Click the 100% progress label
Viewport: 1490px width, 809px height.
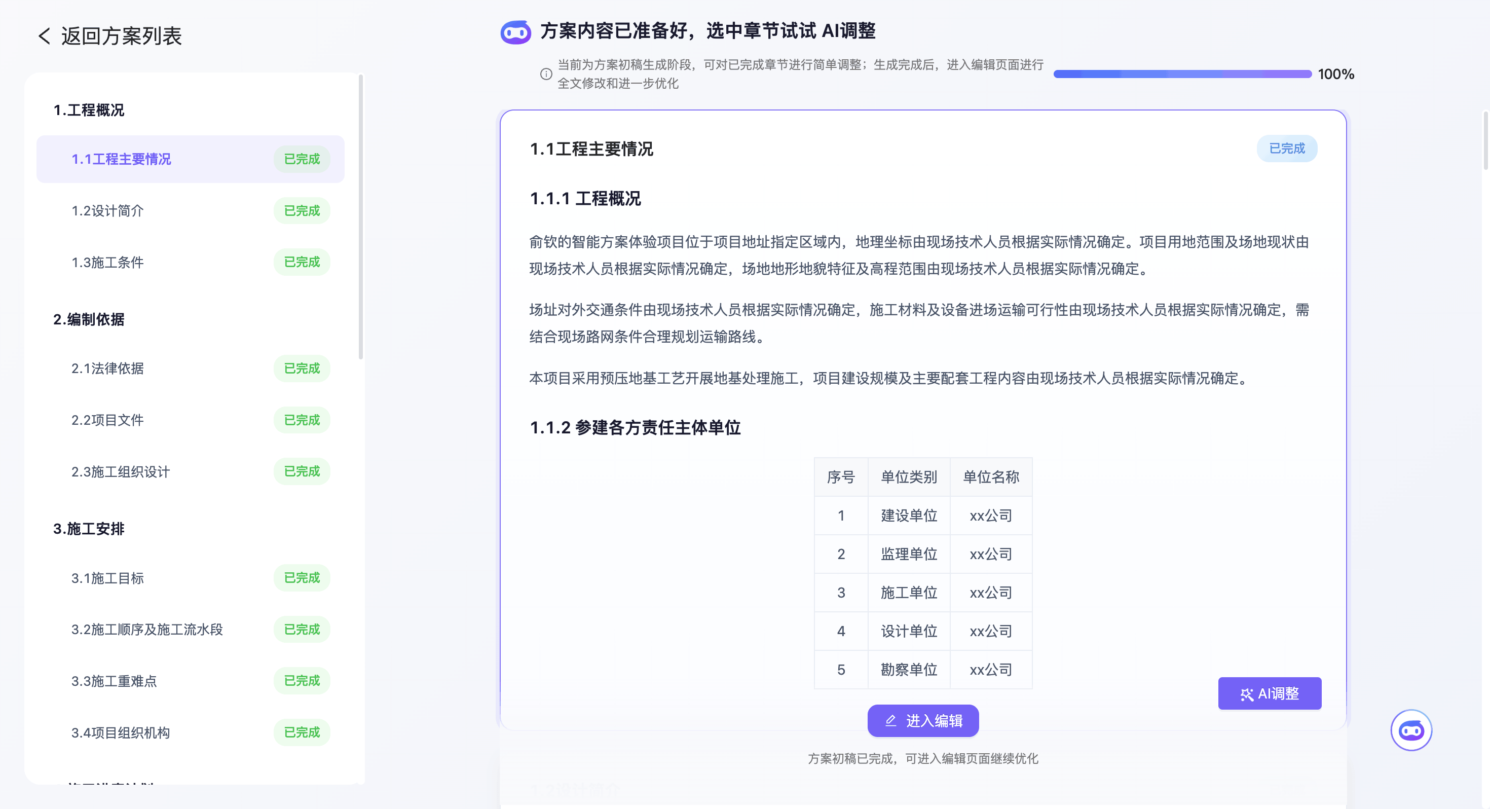click(x=1335, y=74)
